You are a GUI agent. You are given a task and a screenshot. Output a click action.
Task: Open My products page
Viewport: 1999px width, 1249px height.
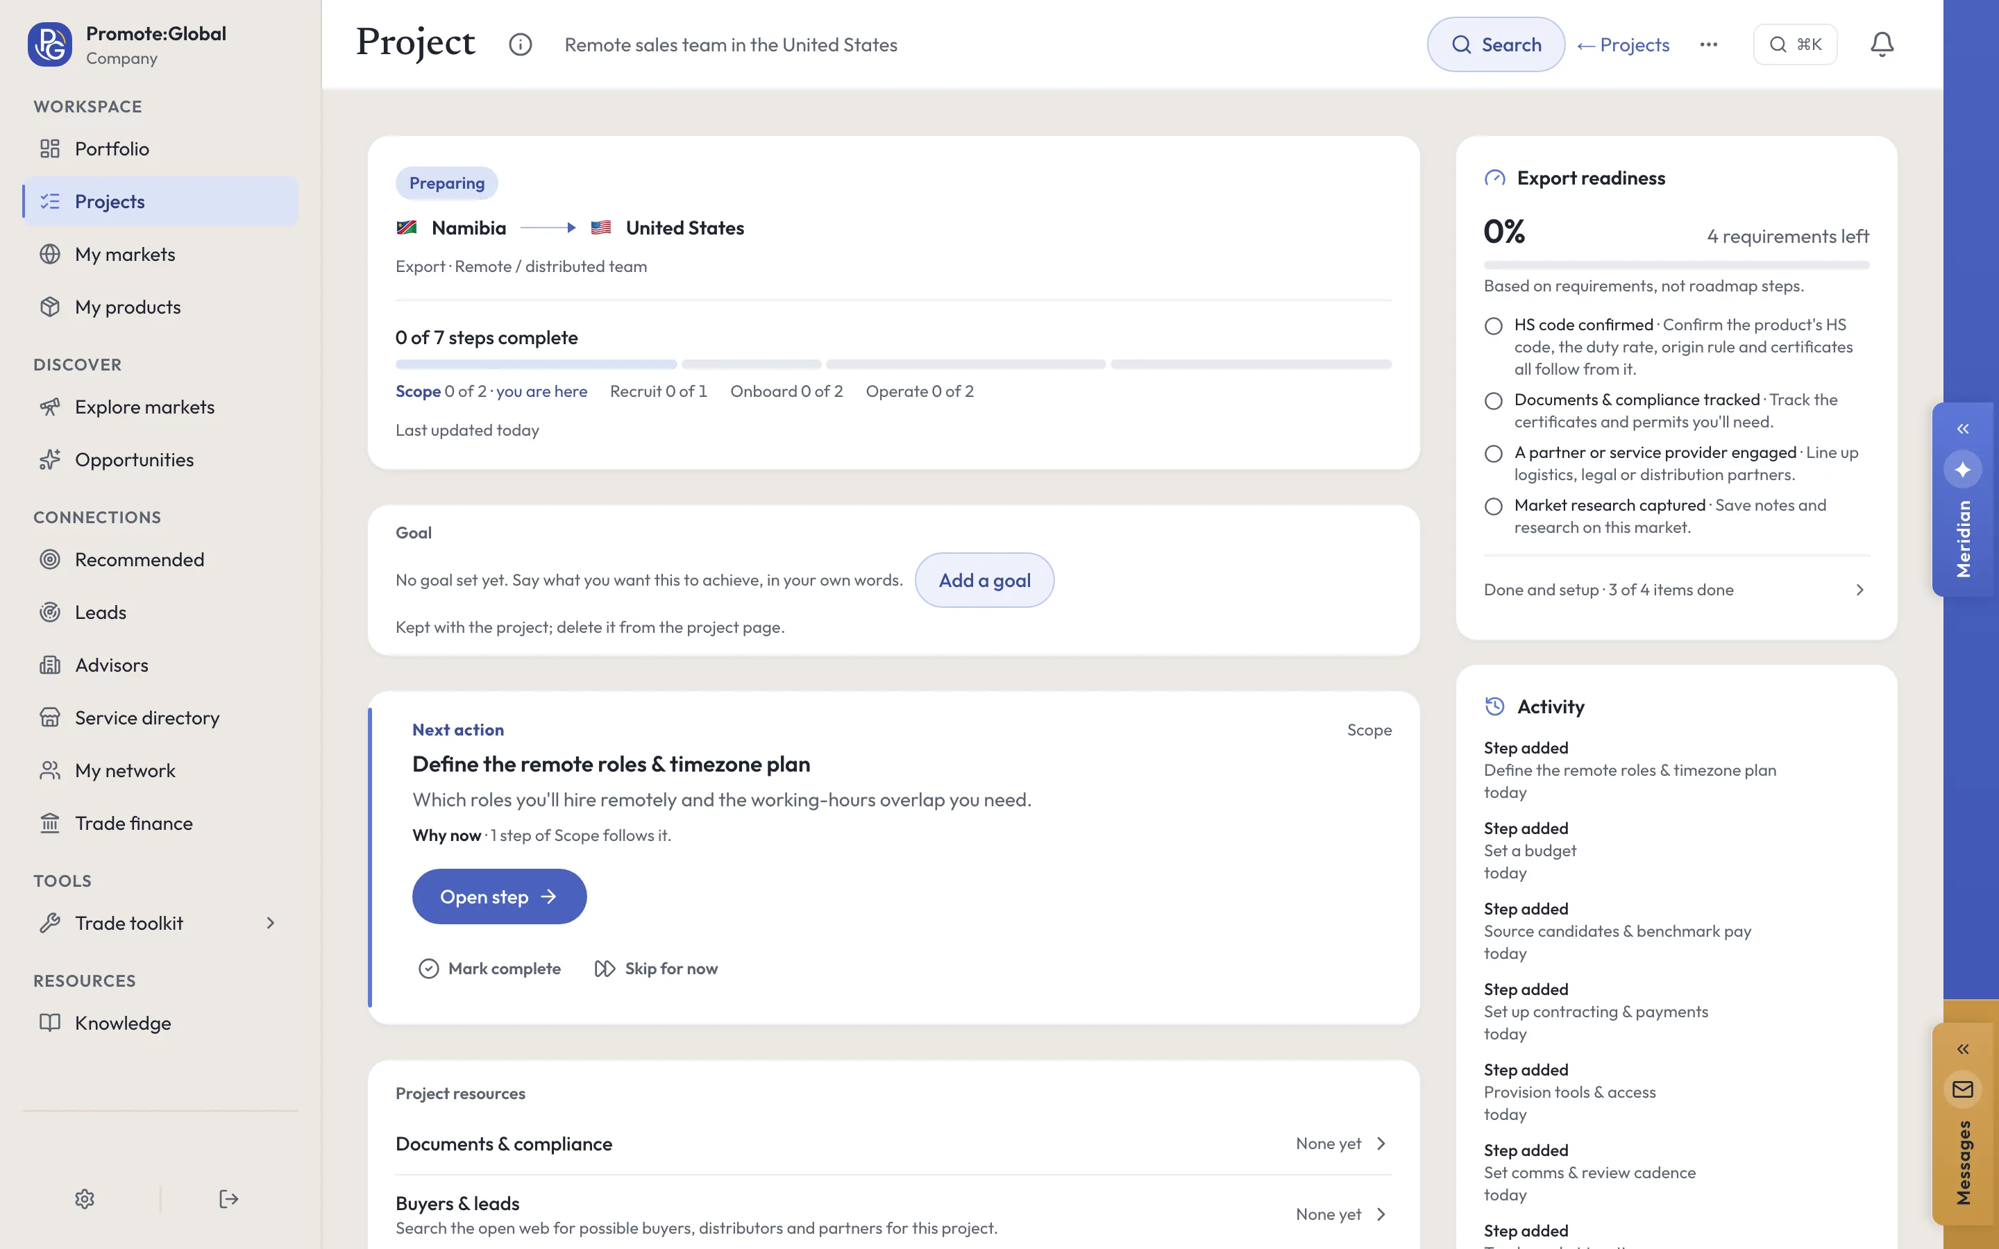160,307
